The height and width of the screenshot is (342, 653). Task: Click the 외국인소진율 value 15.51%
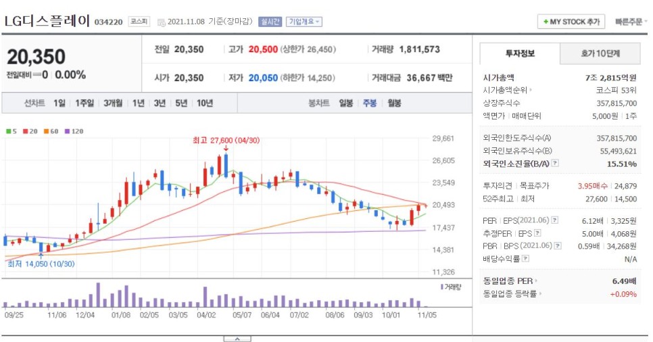622,164
